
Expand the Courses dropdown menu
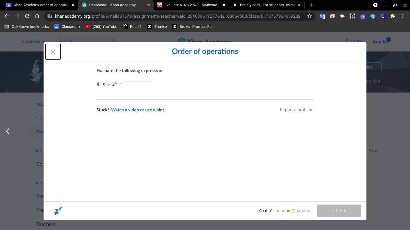pyautogui.click(x=33, y=42)
